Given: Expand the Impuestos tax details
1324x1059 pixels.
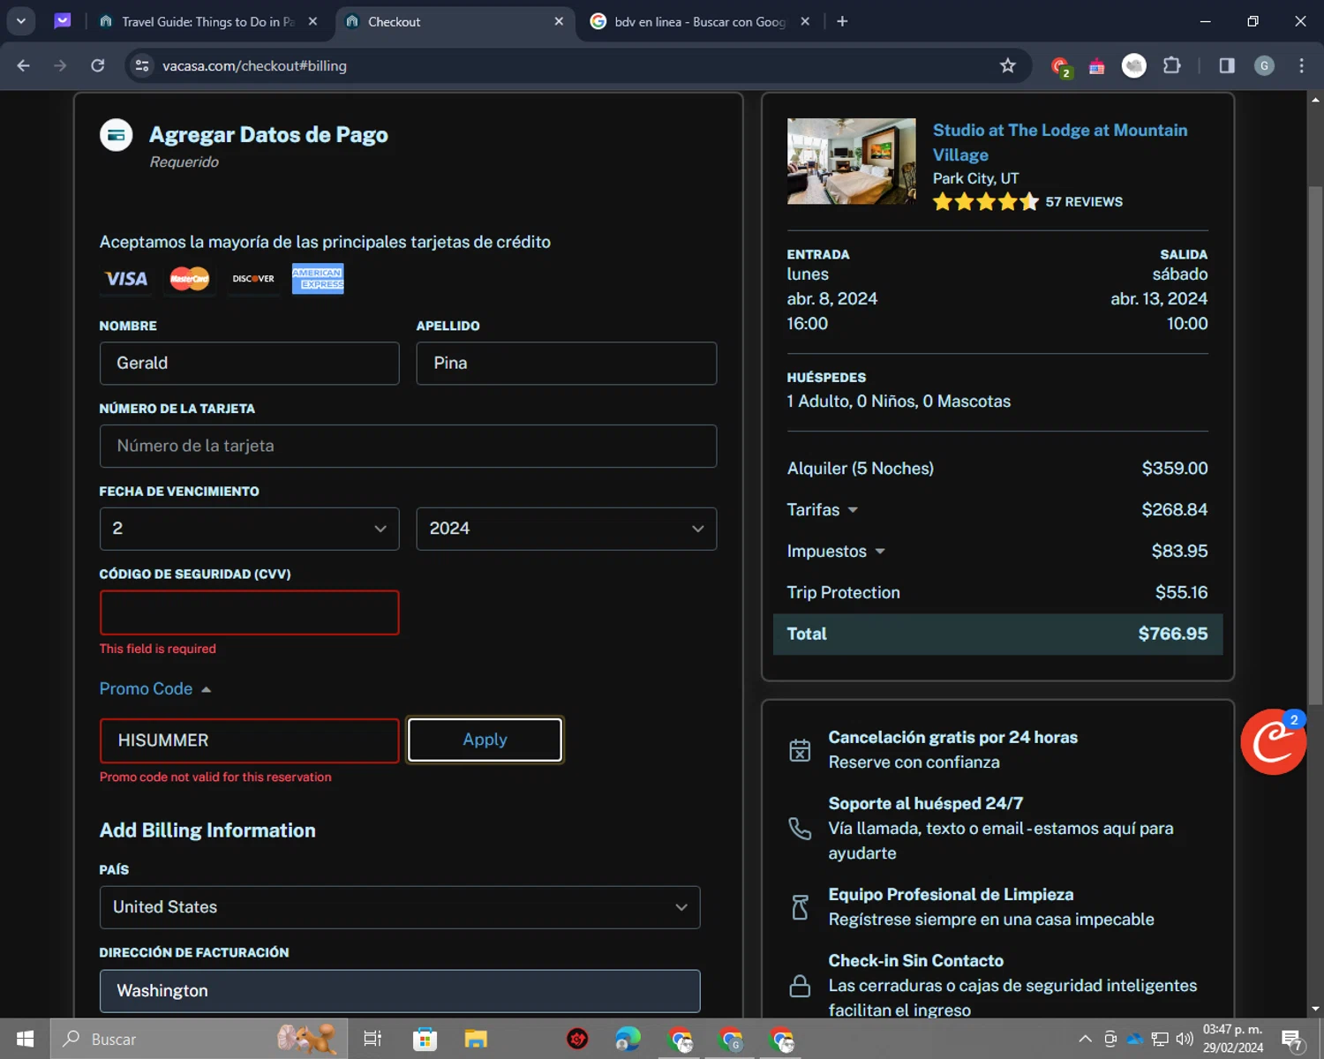Looking at the screenshot, I should pos(835,552).
